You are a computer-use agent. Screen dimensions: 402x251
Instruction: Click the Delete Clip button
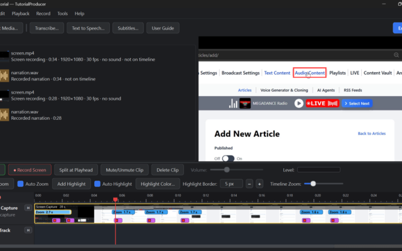tap(168, 170)
